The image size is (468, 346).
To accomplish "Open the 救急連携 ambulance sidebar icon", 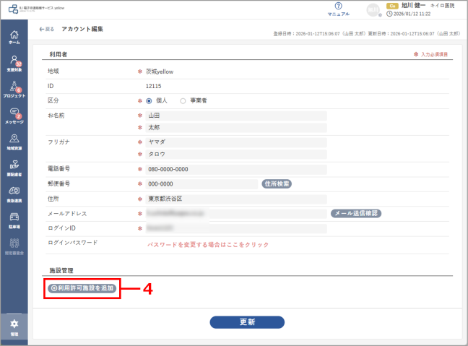I will (x=14, y=194).
